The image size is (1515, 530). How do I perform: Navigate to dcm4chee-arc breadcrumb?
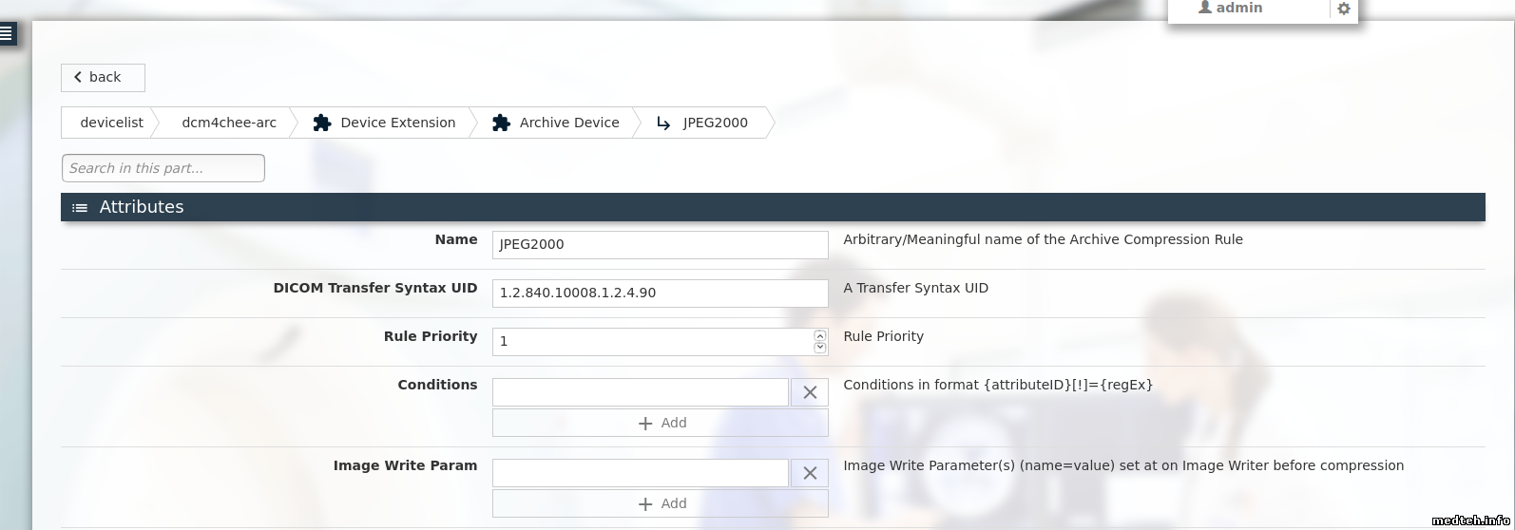click(x=229, y=123)
